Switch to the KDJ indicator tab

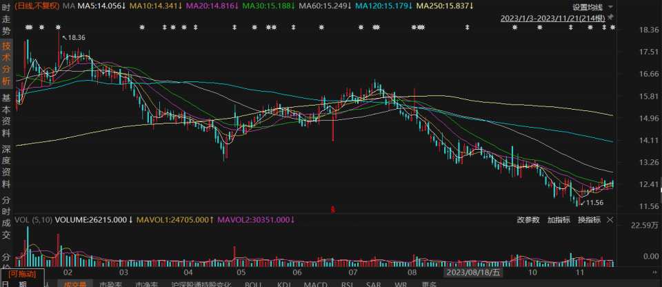pos(285,284)
